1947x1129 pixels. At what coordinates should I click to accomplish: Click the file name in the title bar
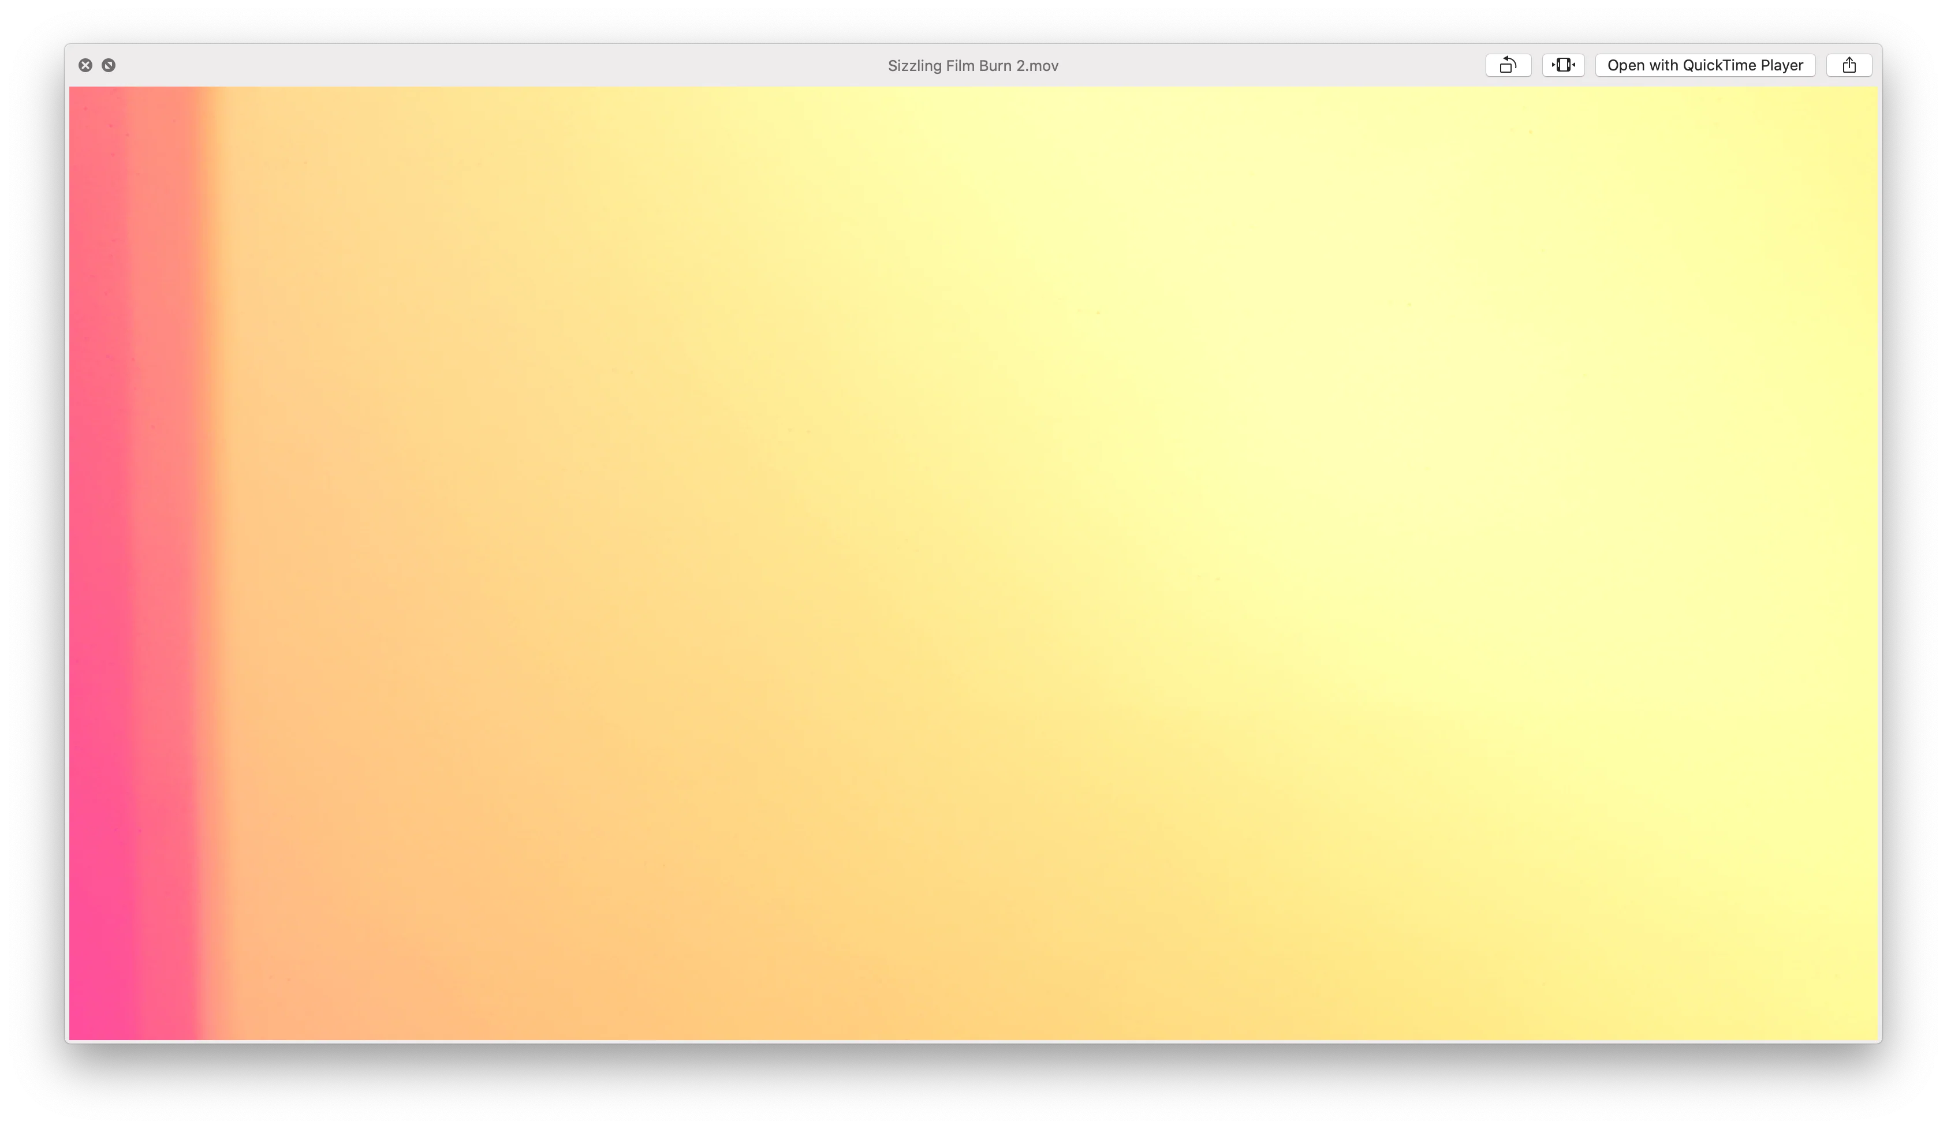click(x=972, y=66)
